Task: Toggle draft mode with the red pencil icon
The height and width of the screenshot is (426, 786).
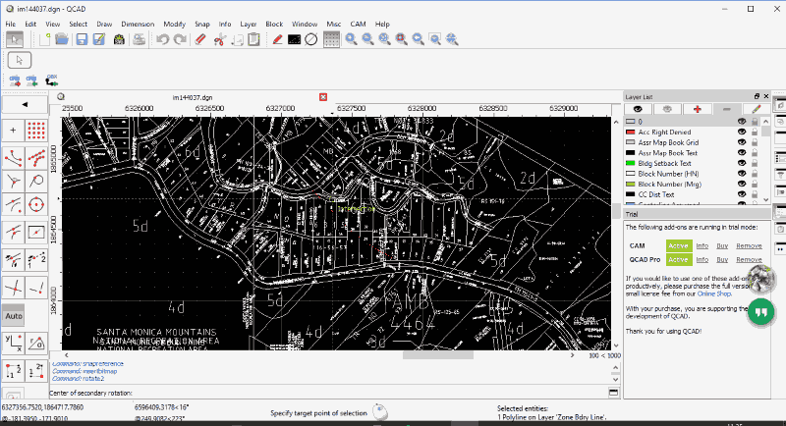Action: click(x=277, y=39)
